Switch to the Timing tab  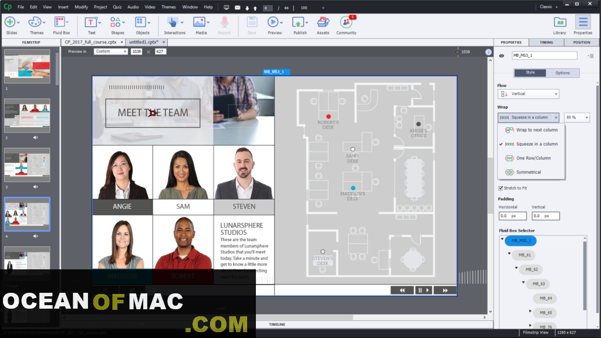coord(546,42)
